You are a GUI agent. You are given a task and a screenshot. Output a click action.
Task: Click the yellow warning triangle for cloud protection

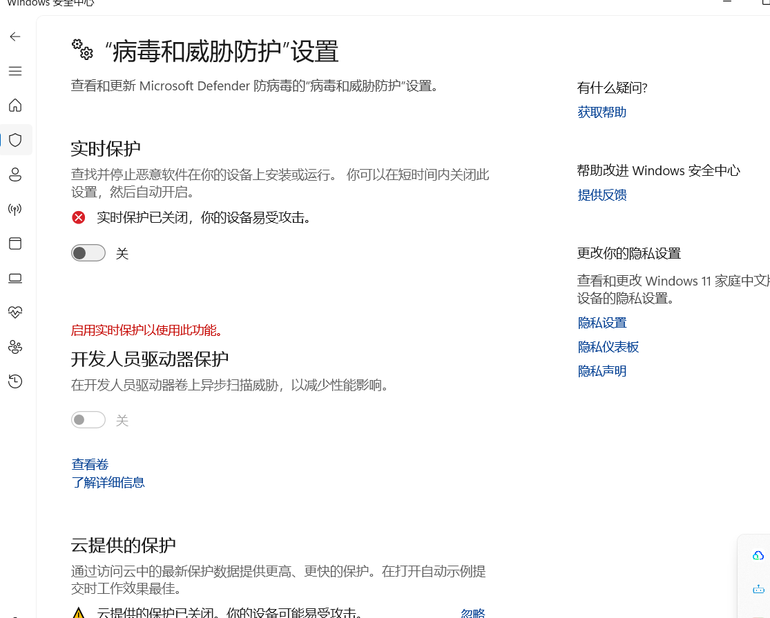click(x=79, y=613)
